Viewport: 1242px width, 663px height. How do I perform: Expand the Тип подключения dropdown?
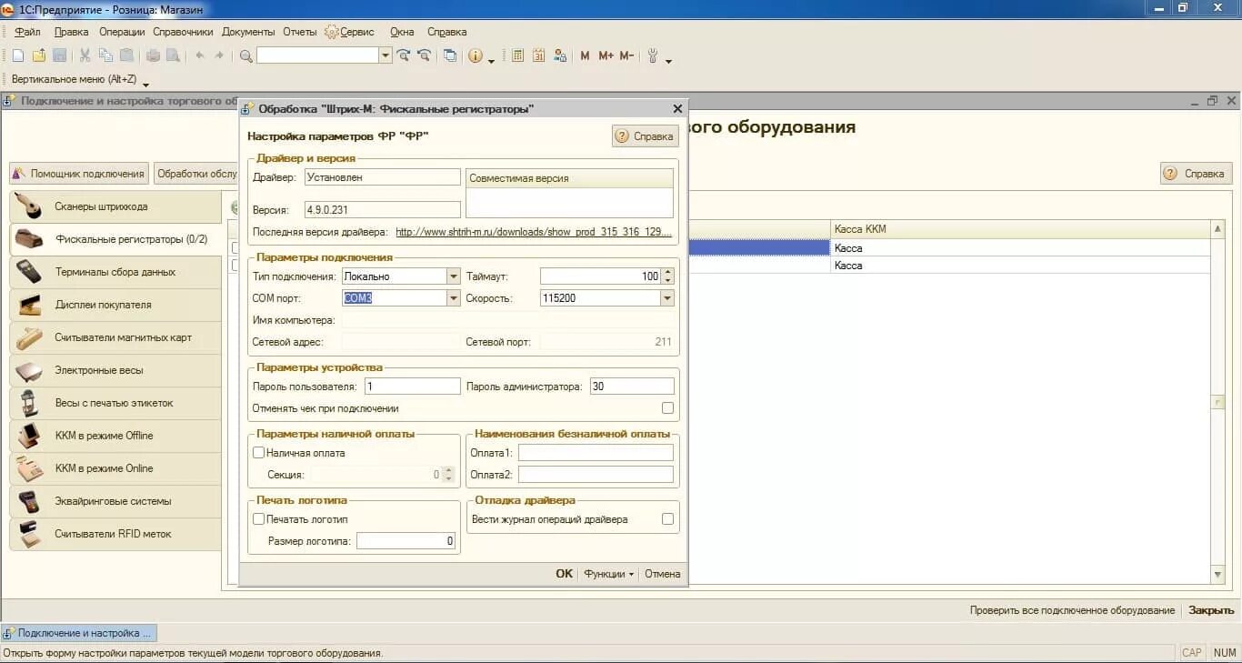[x=454, y=276]
